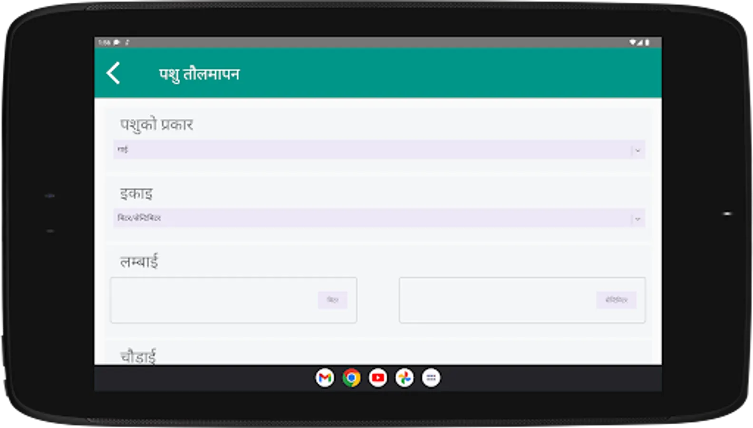Open the animal type selection box
753x428 pixels.
pos(379,150)
